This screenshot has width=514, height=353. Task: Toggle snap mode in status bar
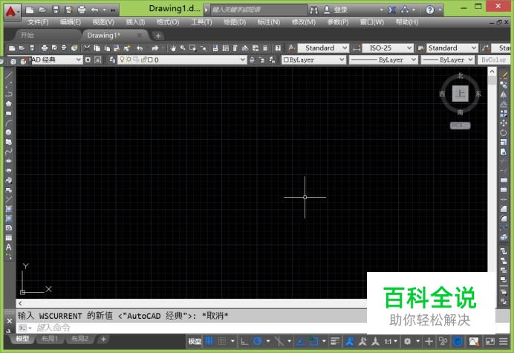(x=222, y=342)
